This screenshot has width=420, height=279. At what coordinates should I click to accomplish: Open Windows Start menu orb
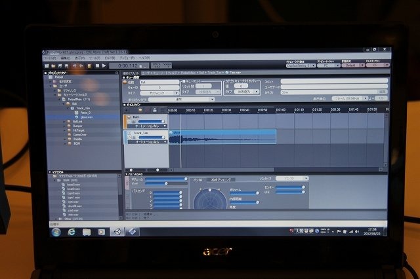(56, 232)
